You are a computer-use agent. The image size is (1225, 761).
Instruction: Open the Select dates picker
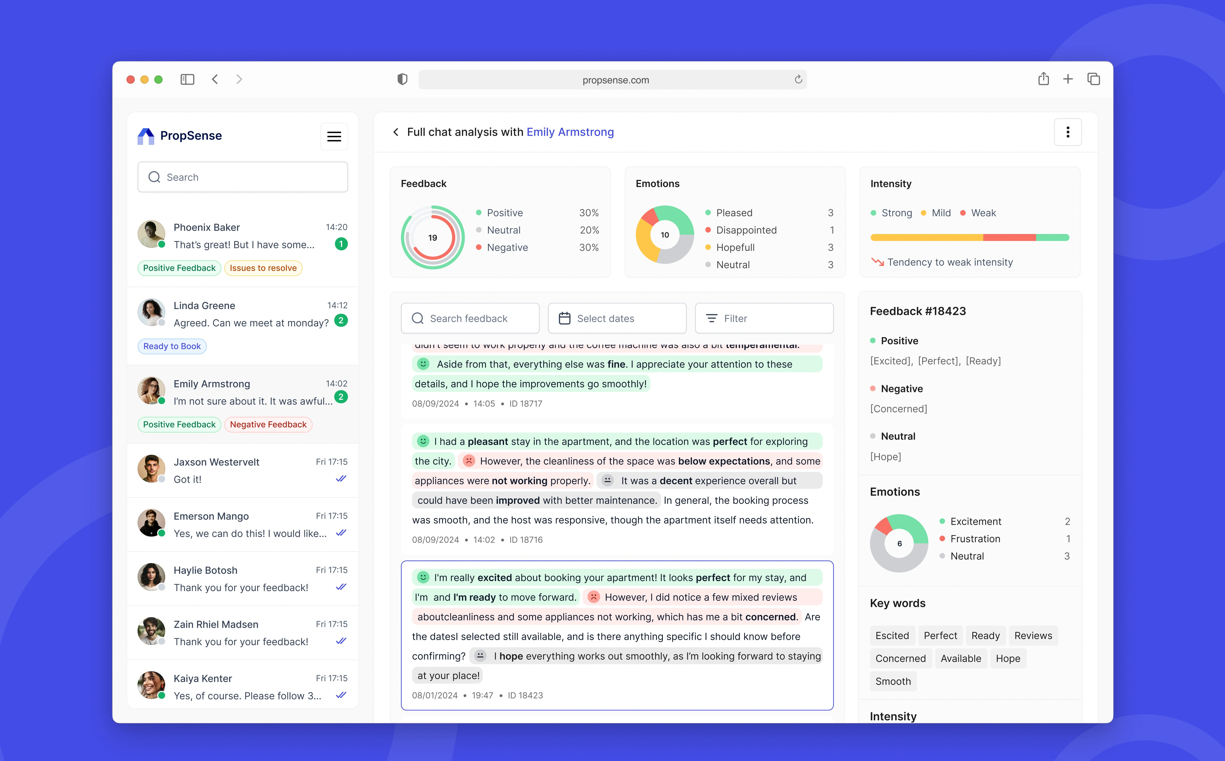(x=617, y=318)
